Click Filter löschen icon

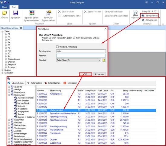pos(46,83)
